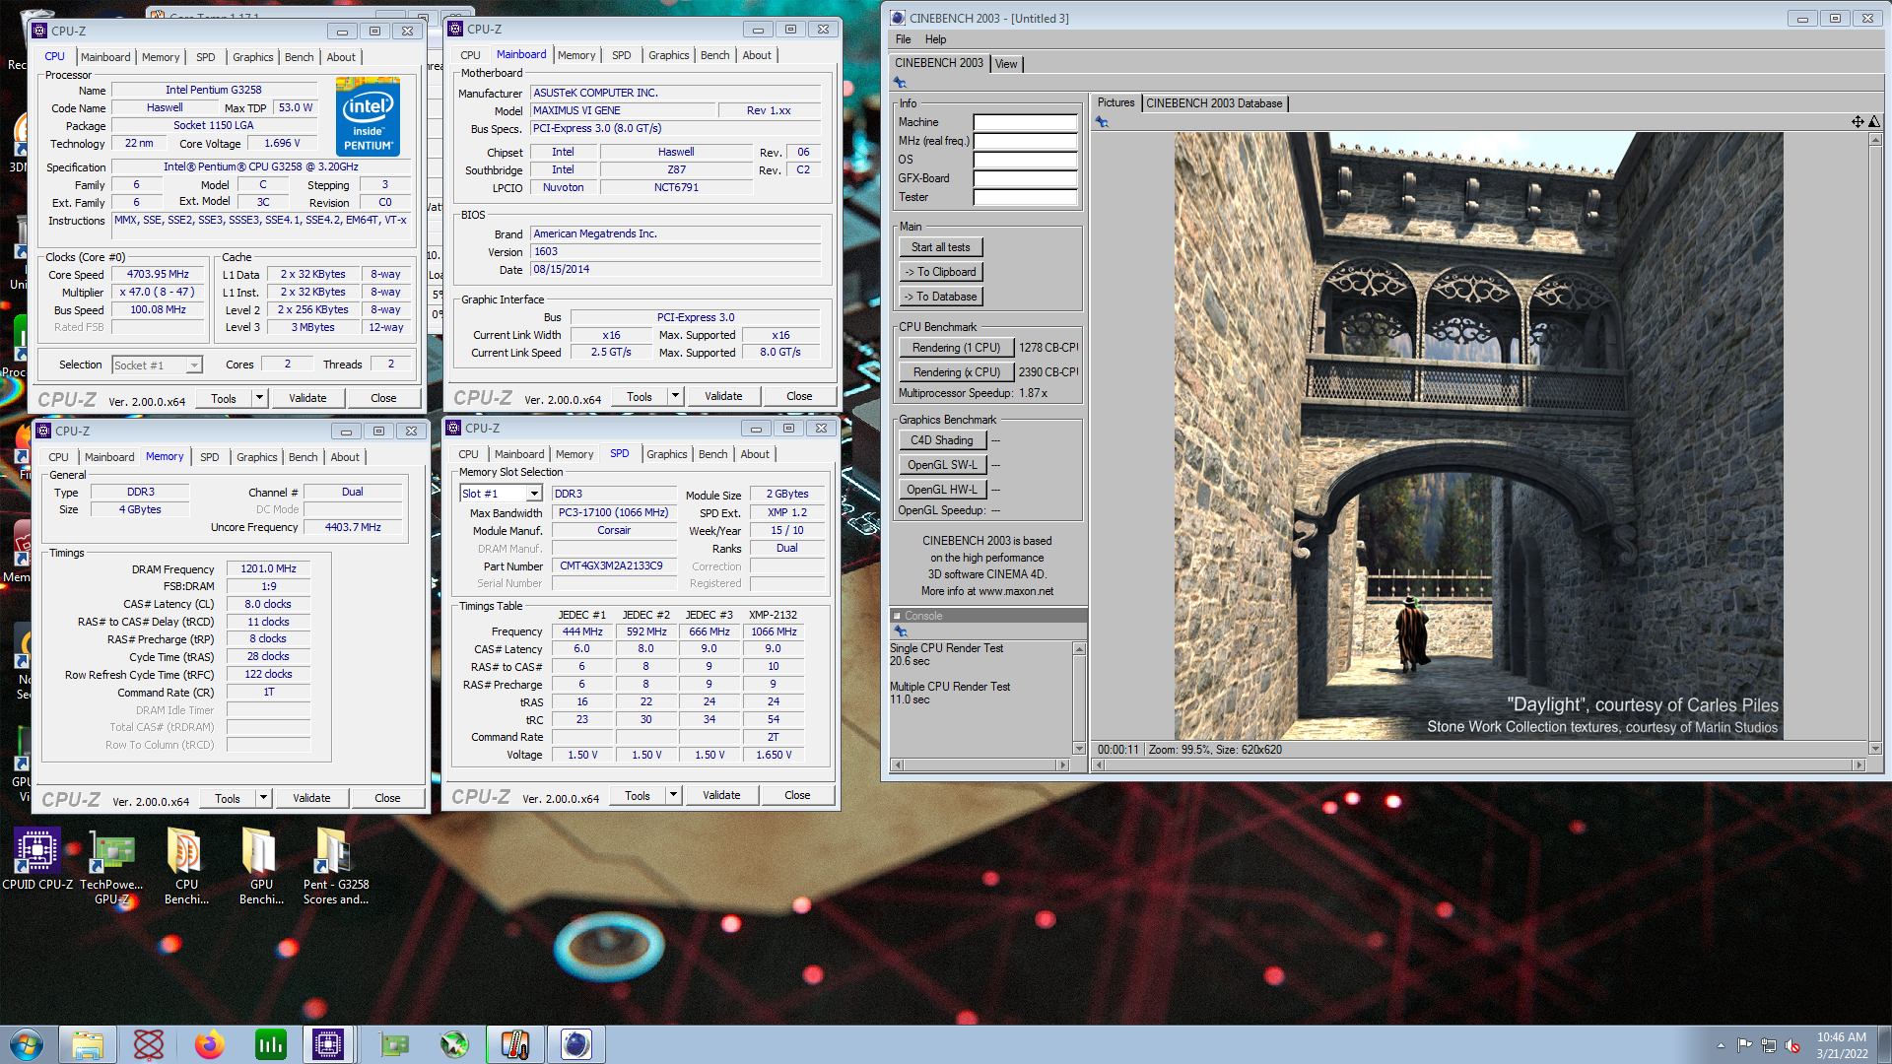Click the CINEBENCH window title bar icon
Screen dimensions: 1892x1064
coord(898,18)
